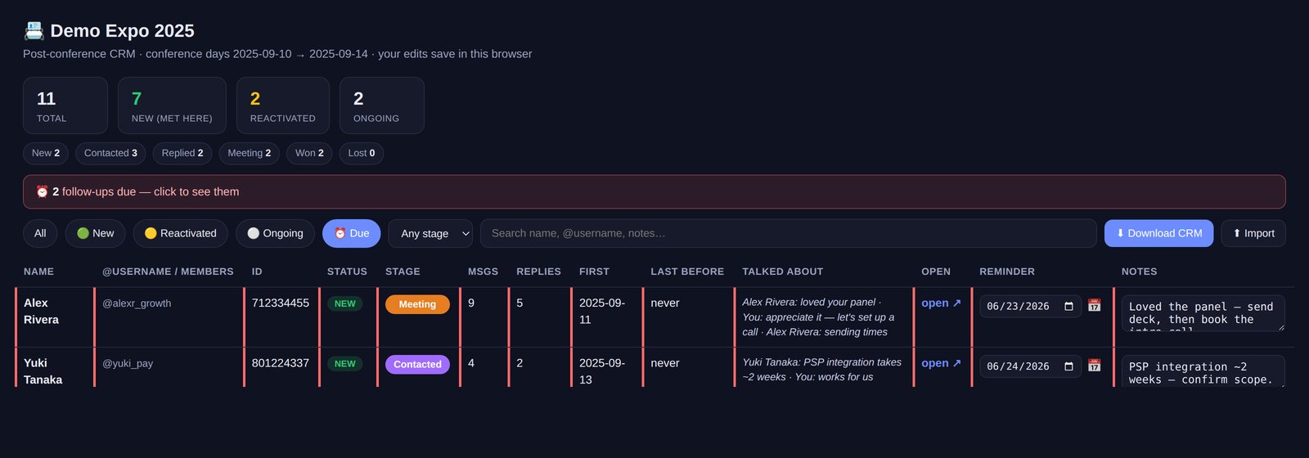Click the NOTES column header
The height and width of the screenshot is (458, 1309).
pos(1139,272)
